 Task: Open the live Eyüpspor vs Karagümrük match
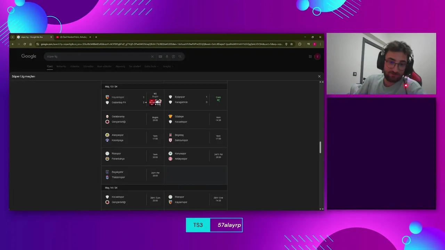195,100
